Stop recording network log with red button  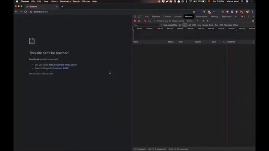(135, 21)
